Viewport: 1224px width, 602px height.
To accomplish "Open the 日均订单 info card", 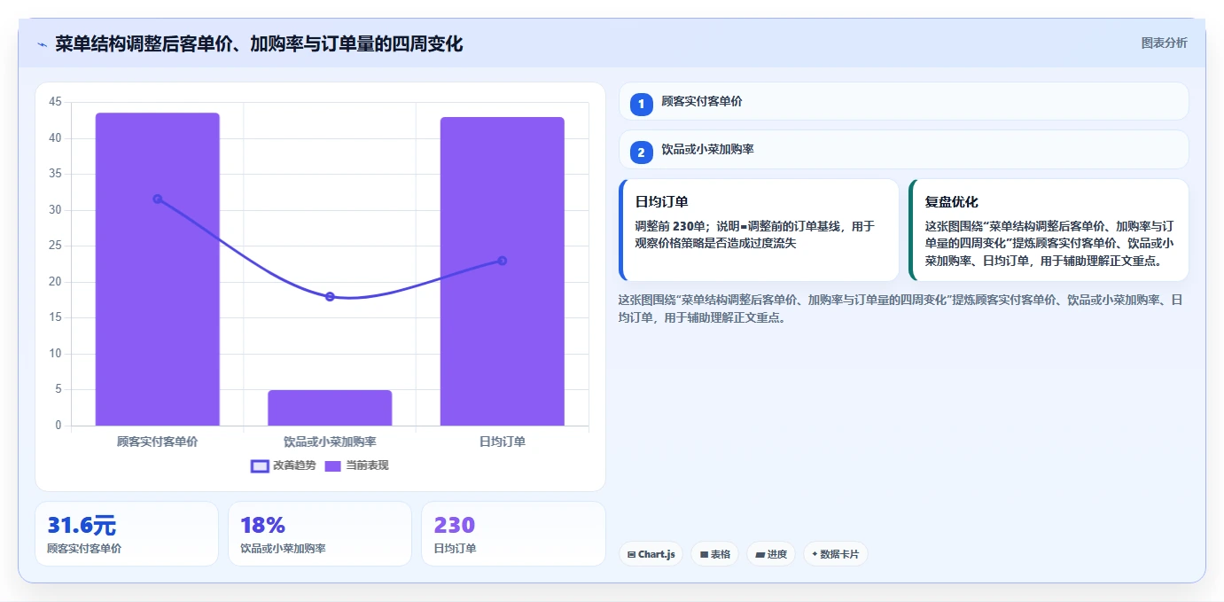I will point(759,230).
